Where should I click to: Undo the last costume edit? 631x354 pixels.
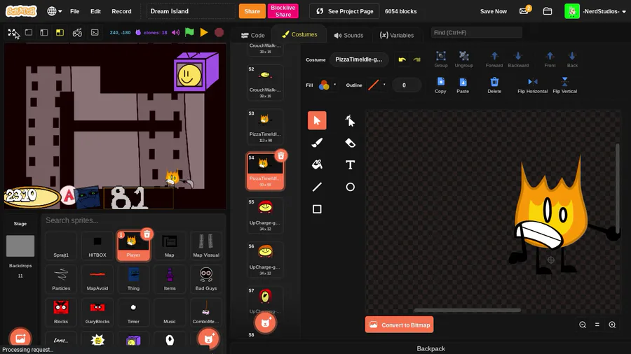click(402, 59)
